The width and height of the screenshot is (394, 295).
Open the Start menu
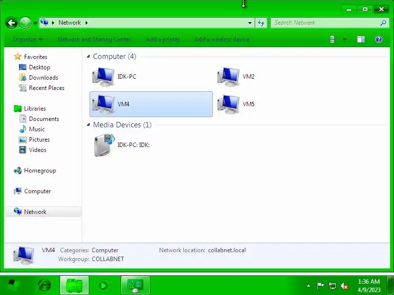pos(13,285)
